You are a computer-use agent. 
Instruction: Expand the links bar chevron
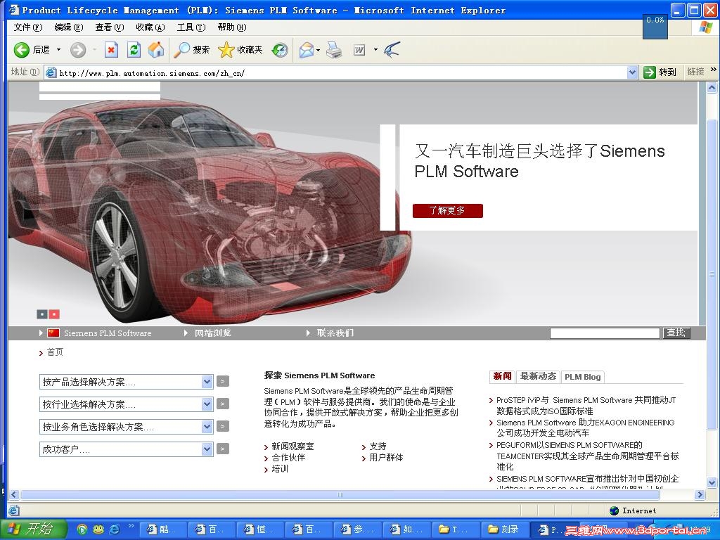(x=713, y=70)
